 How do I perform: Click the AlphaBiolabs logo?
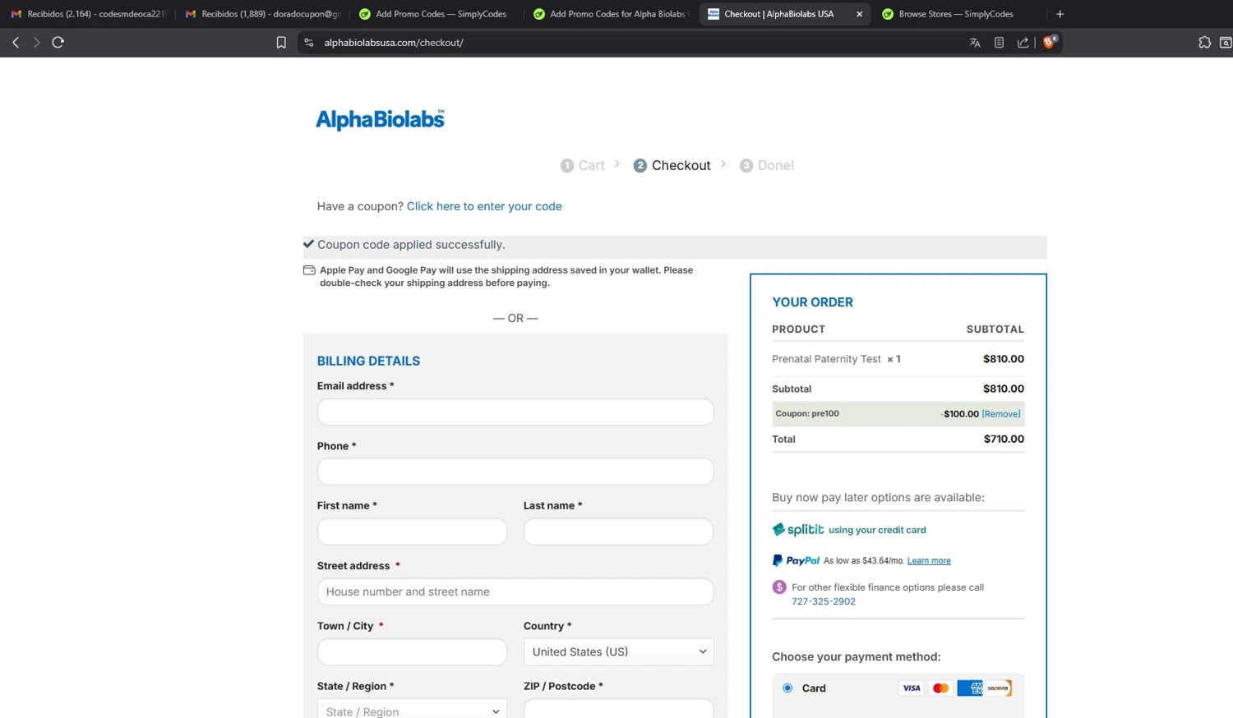[x=381, y=119]
